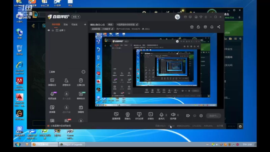Download the 虚拟形象 tool

66,109
